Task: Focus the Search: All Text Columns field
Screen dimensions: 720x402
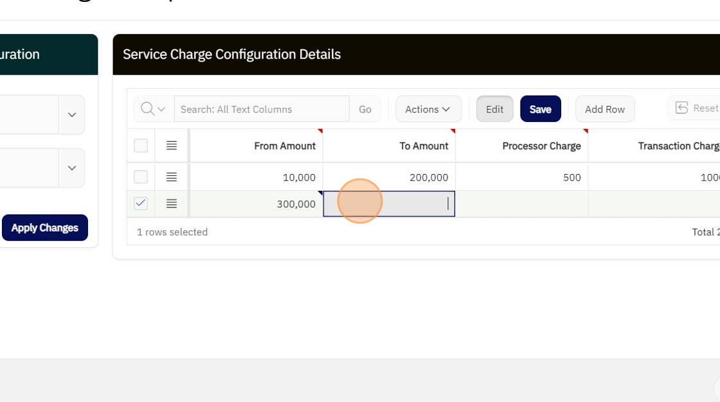Action: pos(262,109)
